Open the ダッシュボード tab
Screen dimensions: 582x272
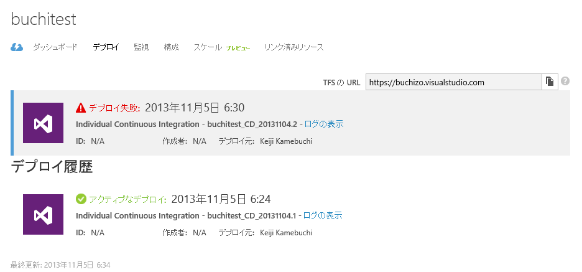[55, 47]
